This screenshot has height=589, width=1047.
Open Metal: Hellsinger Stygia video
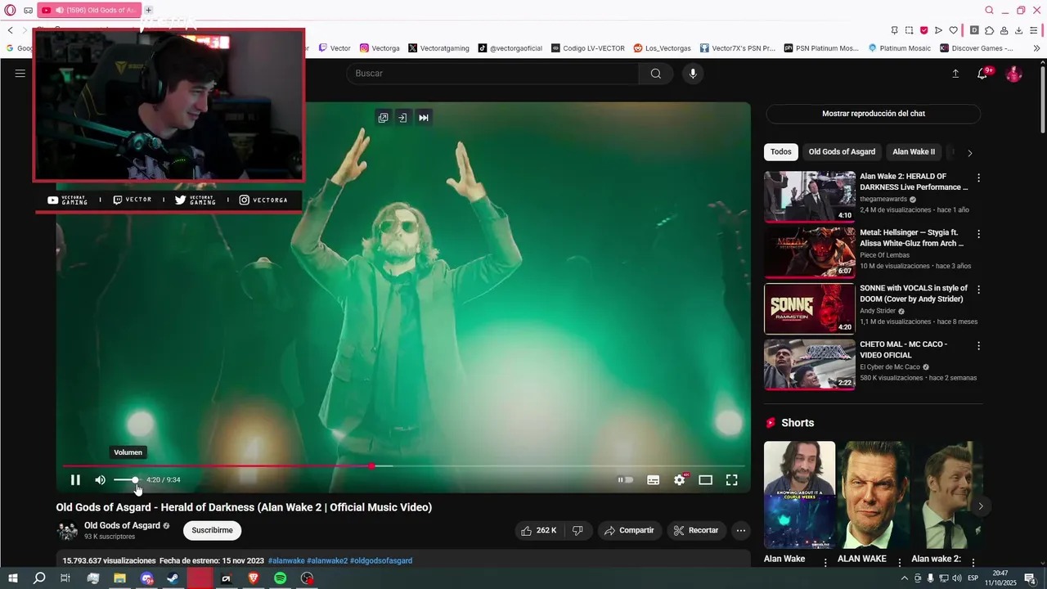pyautogui.click(x=809, y=252)
